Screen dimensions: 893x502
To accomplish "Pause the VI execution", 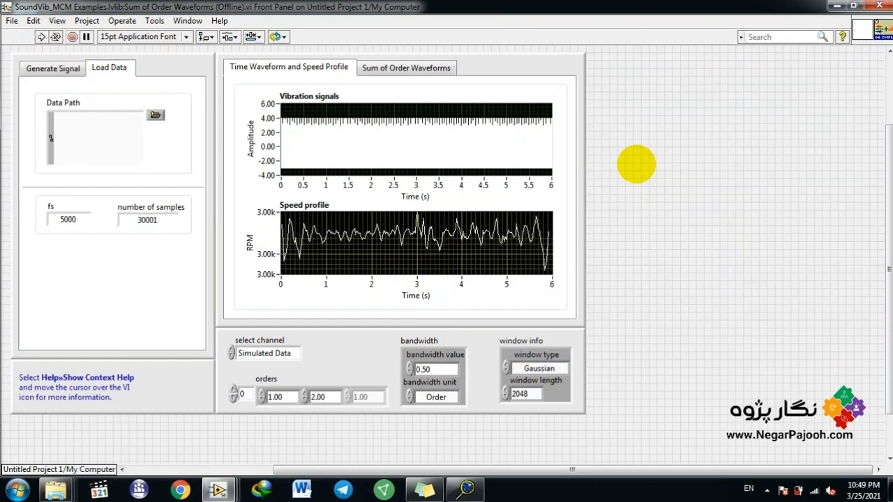I will tap(87, 37).
